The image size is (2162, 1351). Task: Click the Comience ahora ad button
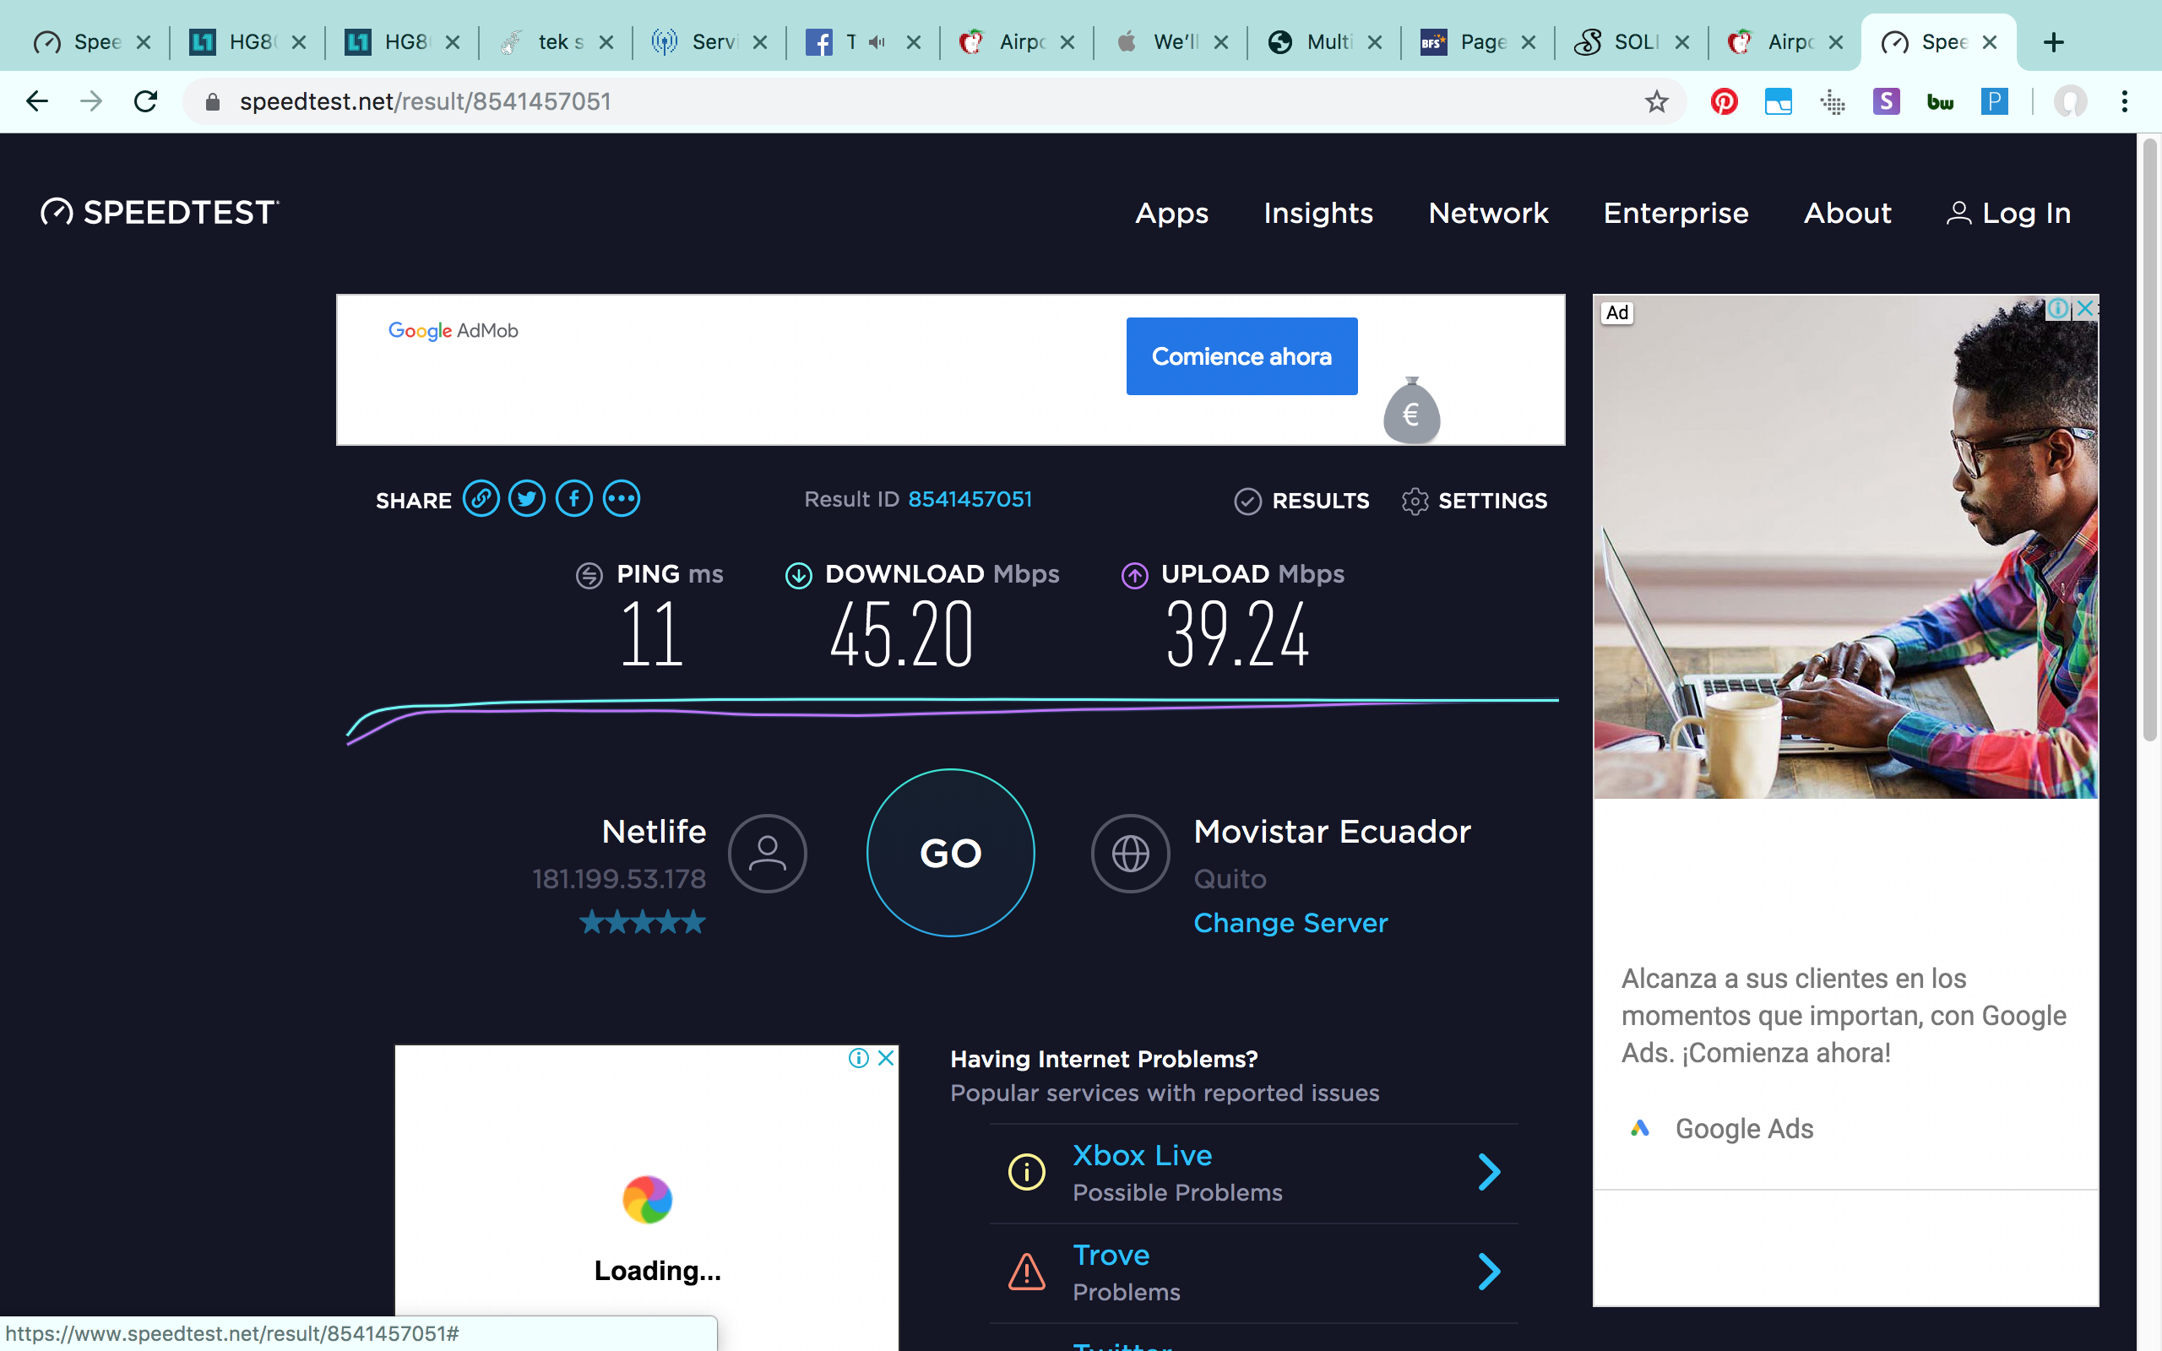click(x=1241, y=356)
